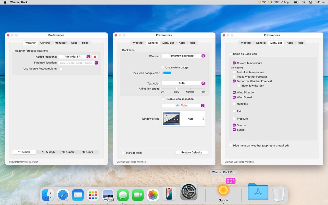Viewport: 328px width, 205px height.
Task: Launch System Settings gear in Dock
Action: [189, 191]
